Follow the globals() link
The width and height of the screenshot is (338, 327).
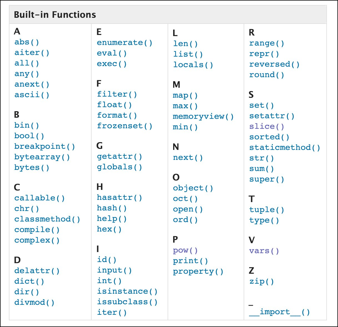pyautogui.click(x=119, y=167)
